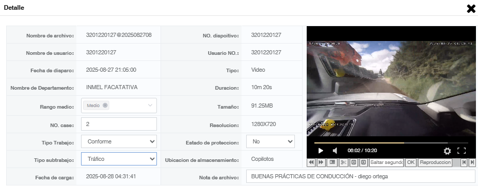Screen dimensions: 478x187
Task: Click the NO. dispoitivo value 3201220127
Action: point(266,35)
